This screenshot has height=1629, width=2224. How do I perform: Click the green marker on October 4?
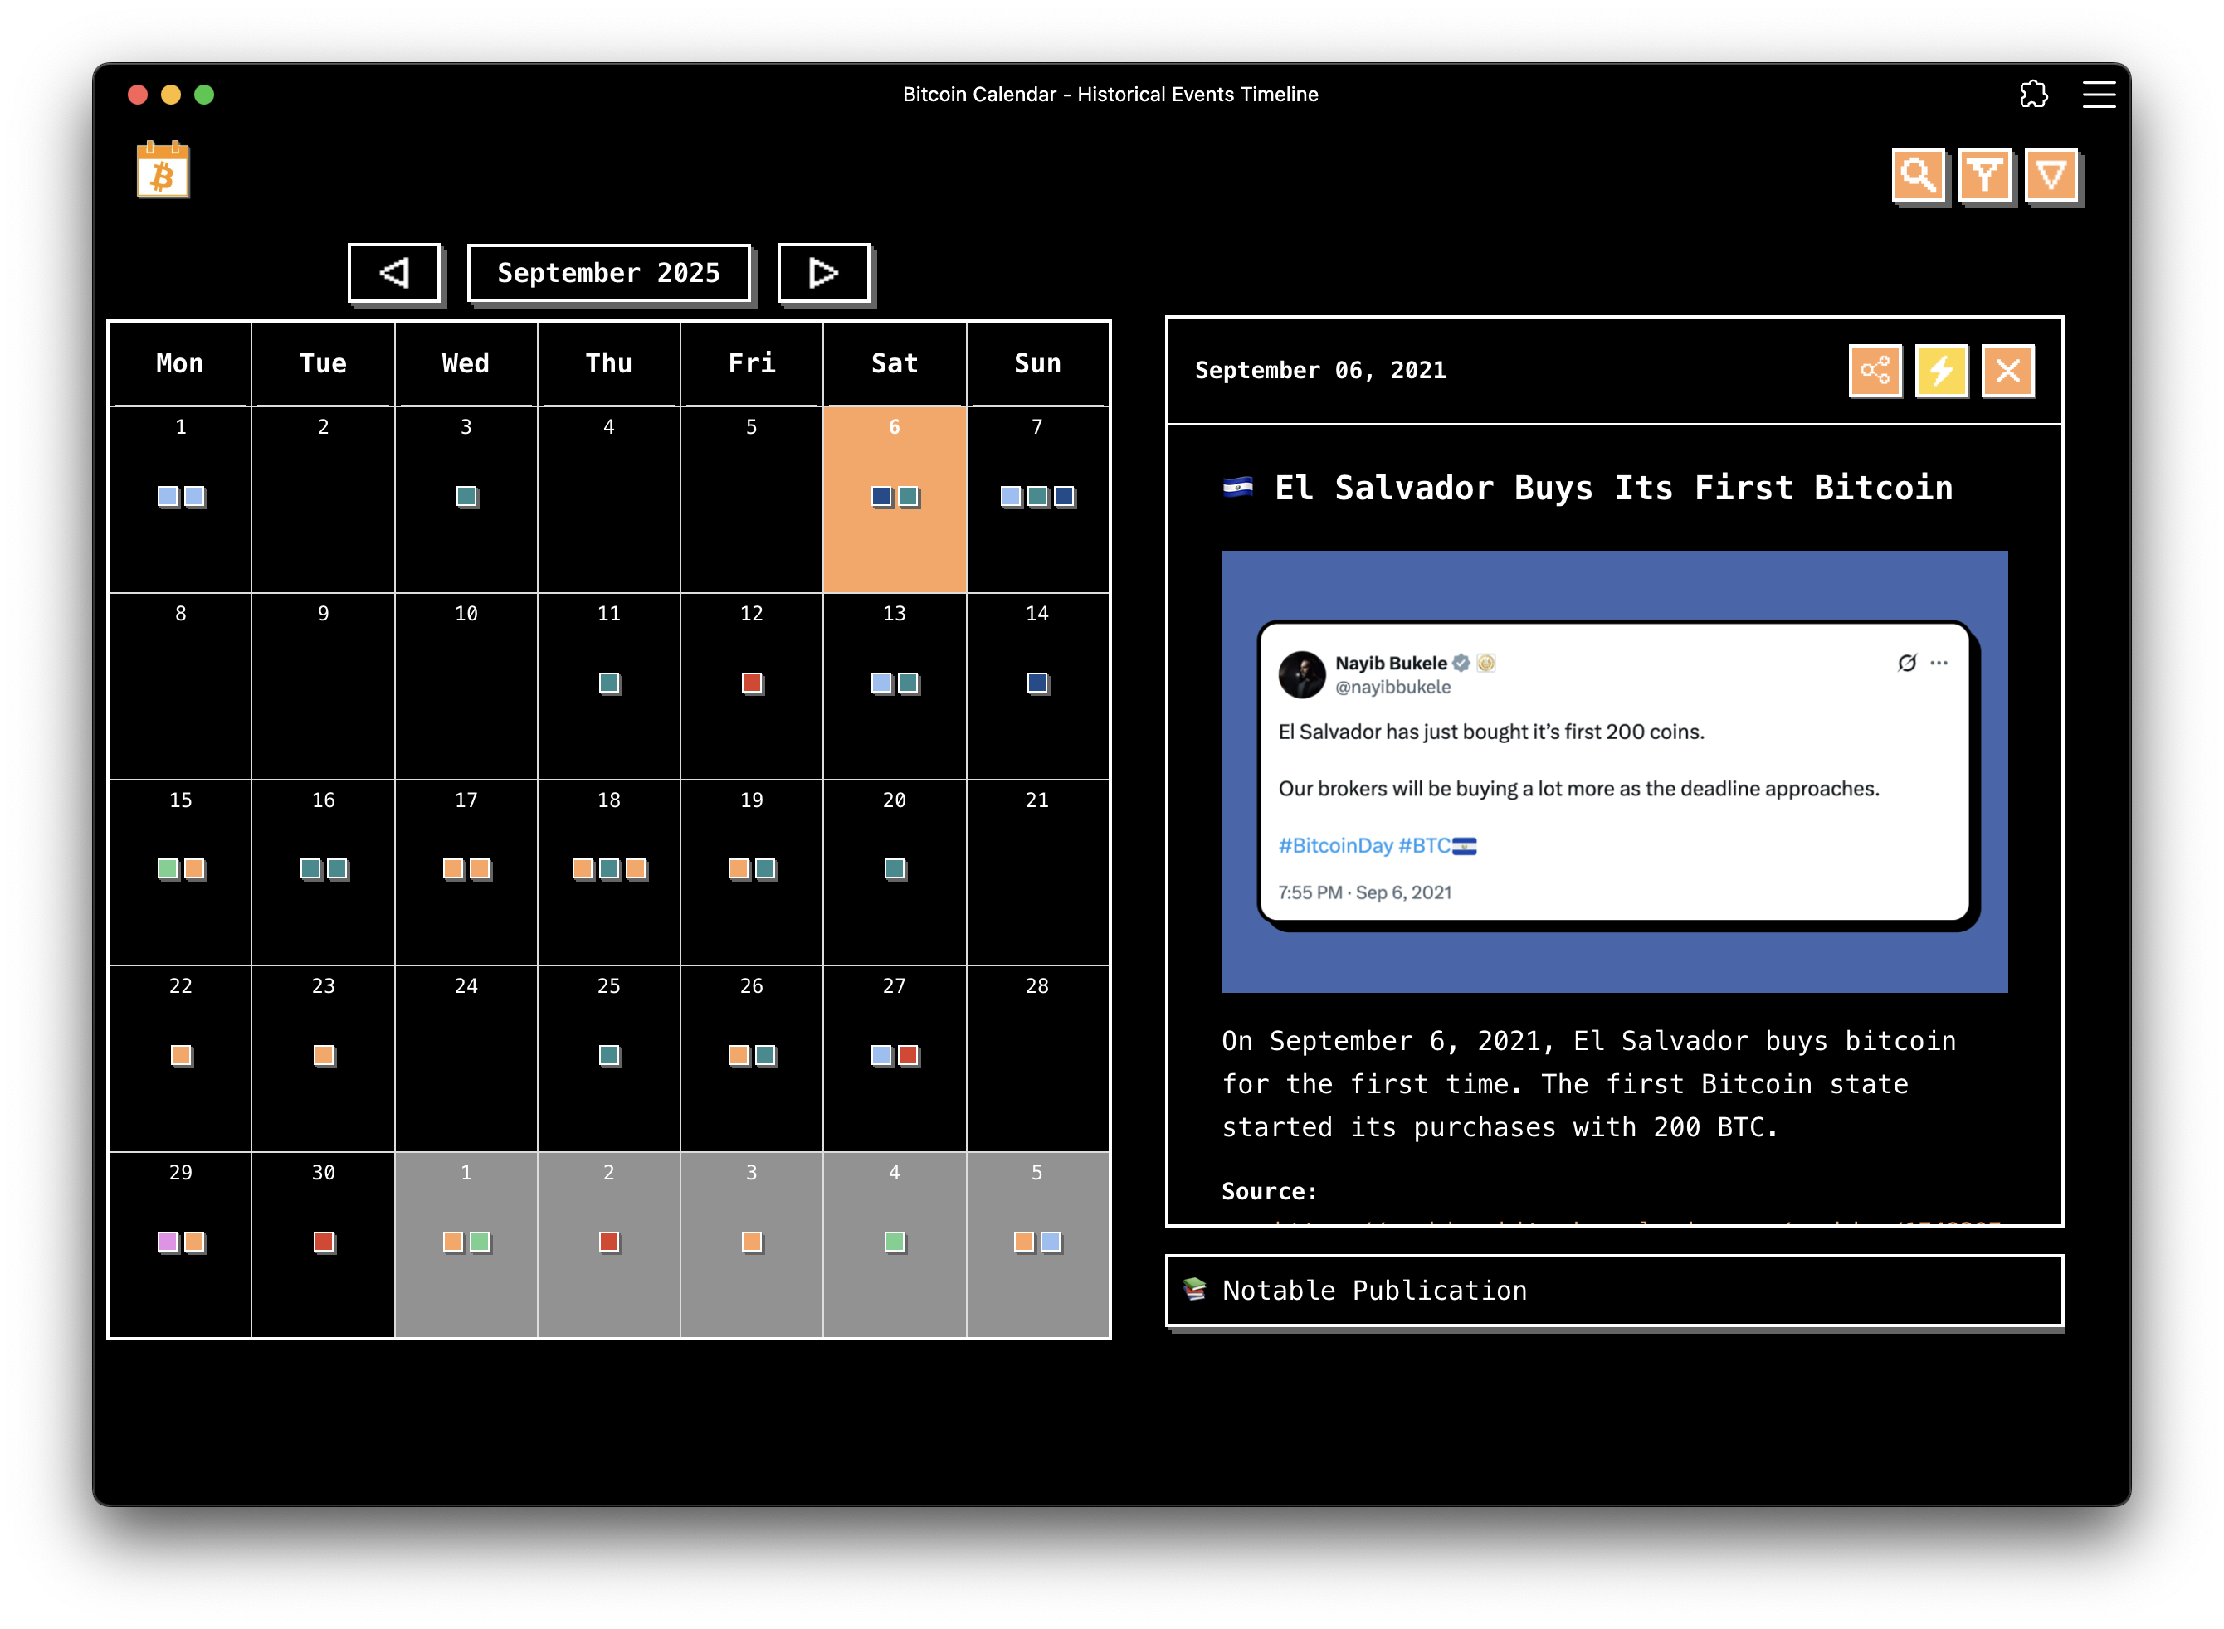(894, 1242)
